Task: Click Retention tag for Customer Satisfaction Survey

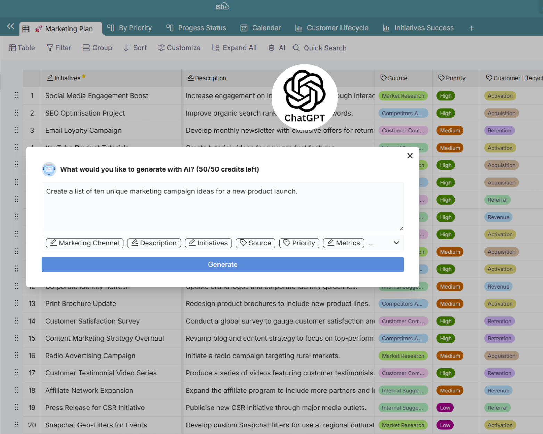Action: 499,321
